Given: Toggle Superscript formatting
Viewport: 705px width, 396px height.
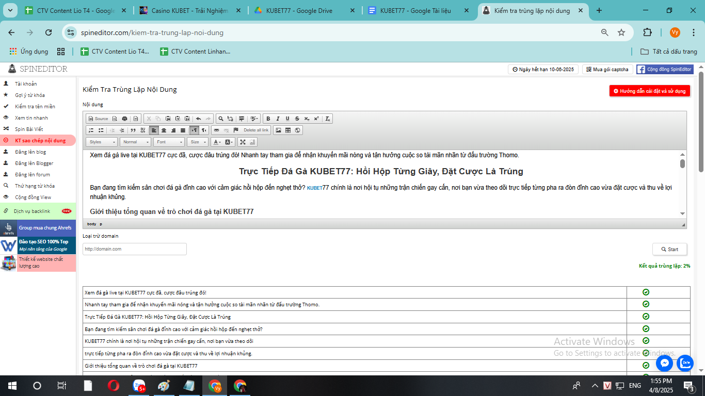Looking at the screenshot, I should pos(316,119).
